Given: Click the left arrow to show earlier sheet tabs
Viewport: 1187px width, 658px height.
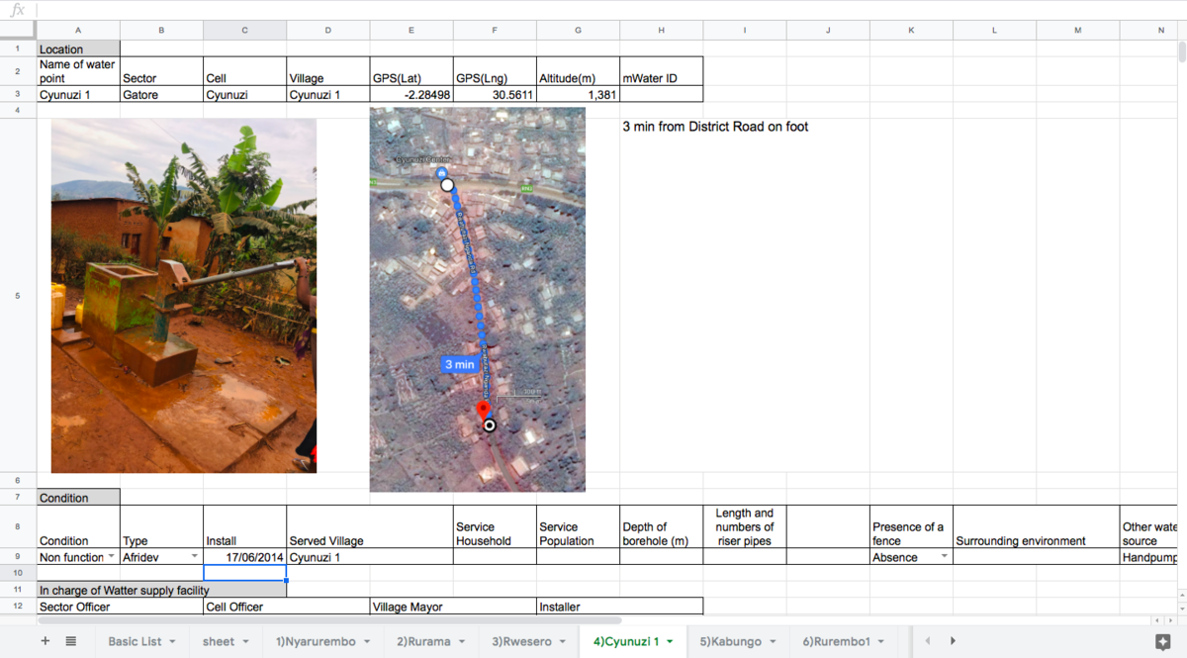Looking at the screenshot, I should pos(927,641).
